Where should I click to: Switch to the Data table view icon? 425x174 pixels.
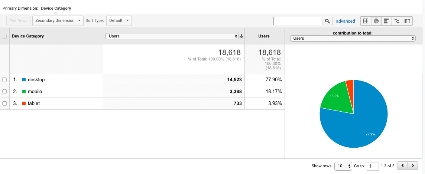point(366,21)
